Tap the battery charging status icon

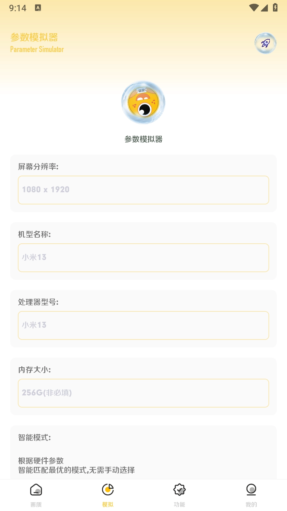click(275, 8)
